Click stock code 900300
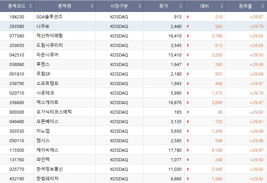 point(17,112)
